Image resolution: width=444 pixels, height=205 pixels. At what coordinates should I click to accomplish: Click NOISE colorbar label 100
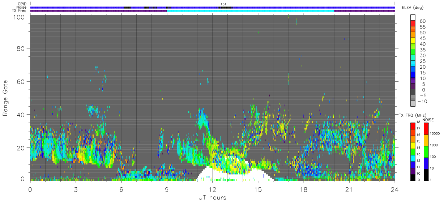pos(433,157)
